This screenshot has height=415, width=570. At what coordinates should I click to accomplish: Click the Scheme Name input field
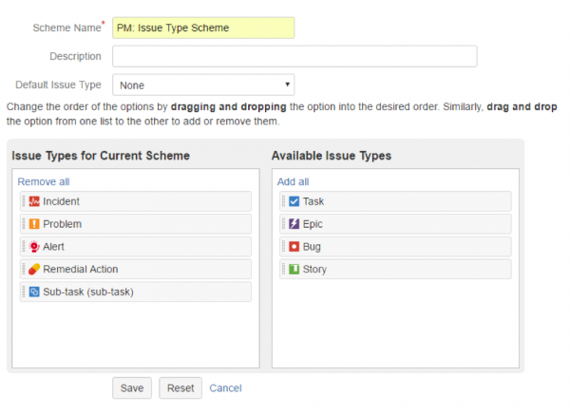tap(203, 28)
